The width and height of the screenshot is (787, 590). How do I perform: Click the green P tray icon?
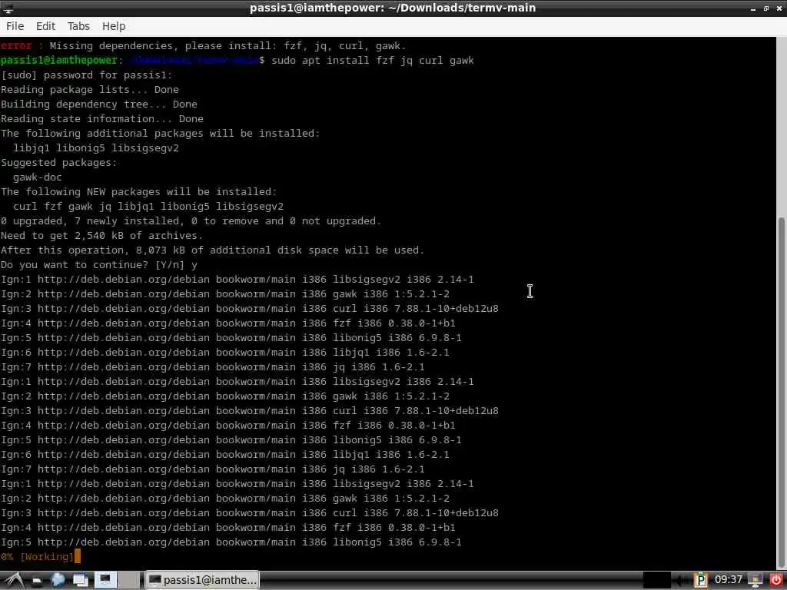coord(701,581)
